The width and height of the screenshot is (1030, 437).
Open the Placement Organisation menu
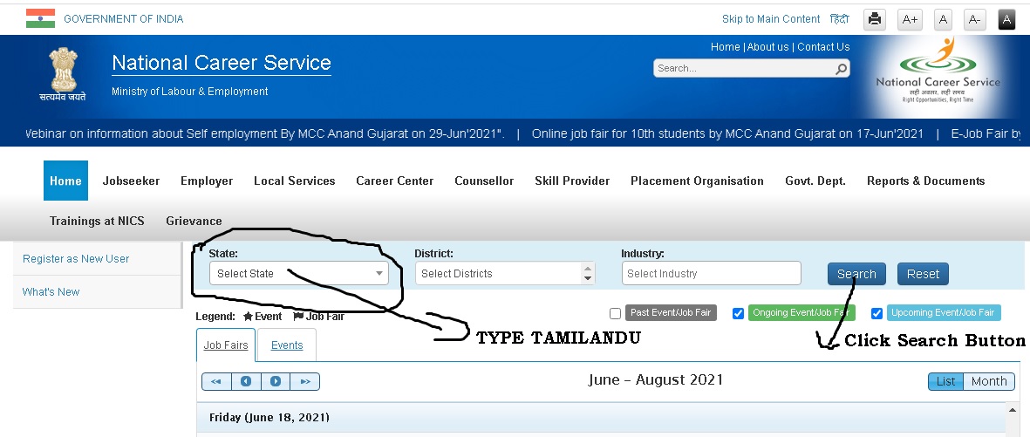pyautogui.click(x=697, y=181)
